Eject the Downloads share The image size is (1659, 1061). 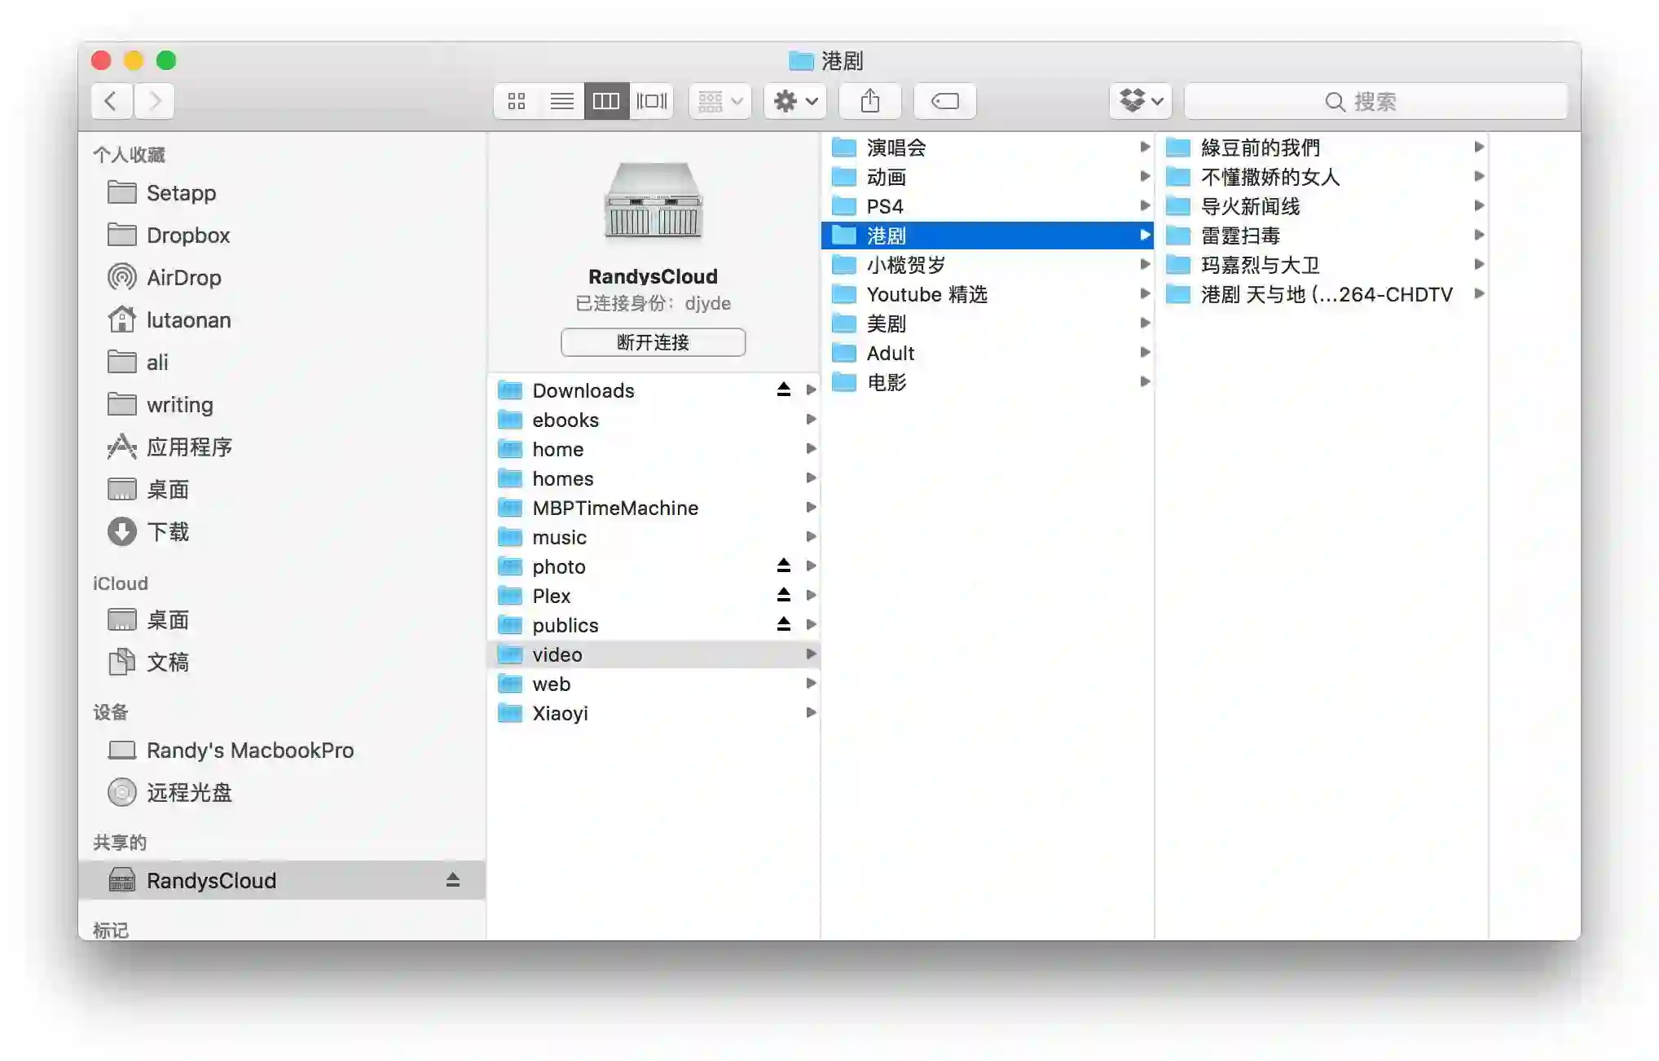(783, 390)
